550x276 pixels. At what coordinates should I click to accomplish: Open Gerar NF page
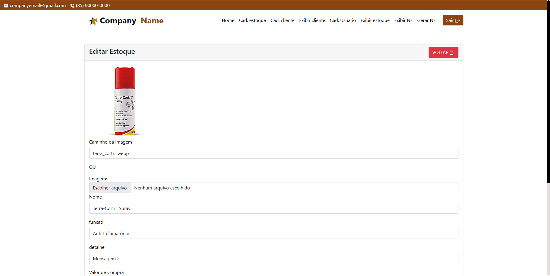tap(426, 20)
